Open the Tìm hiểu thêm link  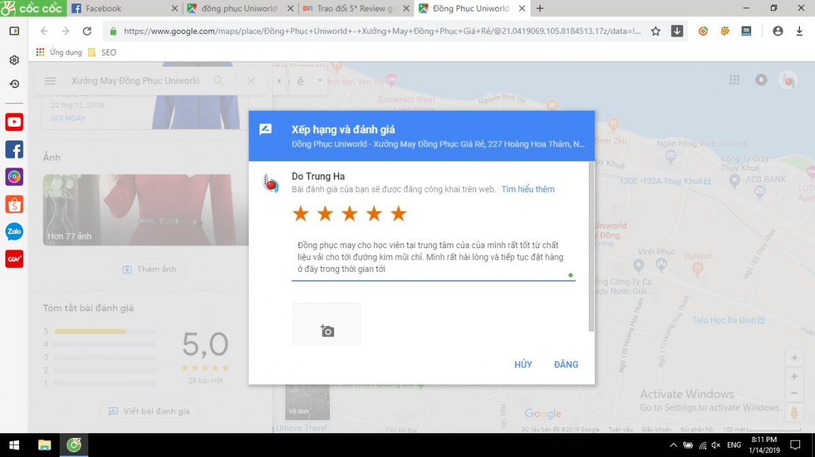click(x=528, y=189)
